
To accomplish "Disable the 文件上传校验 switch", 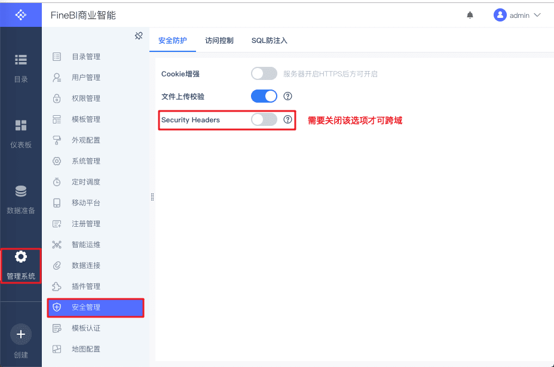I will [264, 96].
